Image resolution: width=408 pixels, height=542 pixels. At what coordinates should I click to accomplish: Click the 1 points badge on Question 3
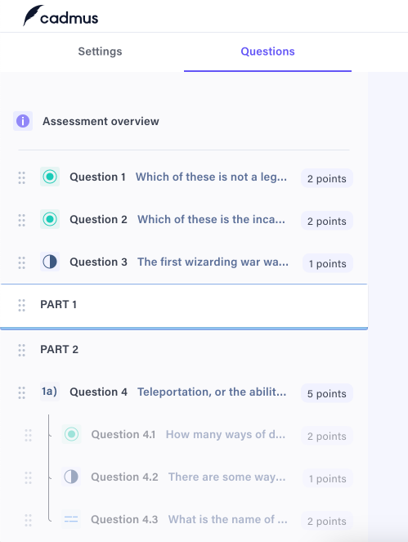tap(327, 263)
